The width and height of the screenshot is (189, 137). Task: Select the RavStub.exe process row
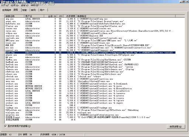click(90, 65)
